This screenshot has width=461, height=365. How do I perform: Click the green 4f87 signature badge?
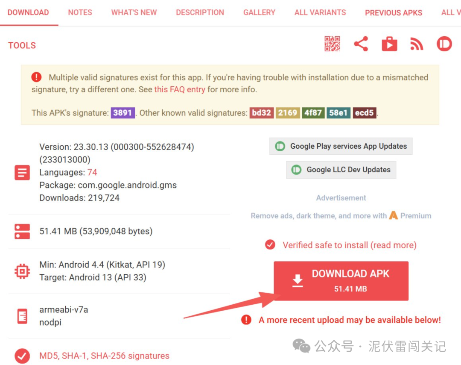tap(313, 113)
